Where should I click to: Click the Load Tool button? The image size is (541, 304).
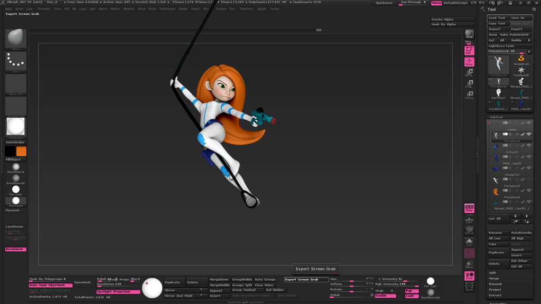[498, 18]
